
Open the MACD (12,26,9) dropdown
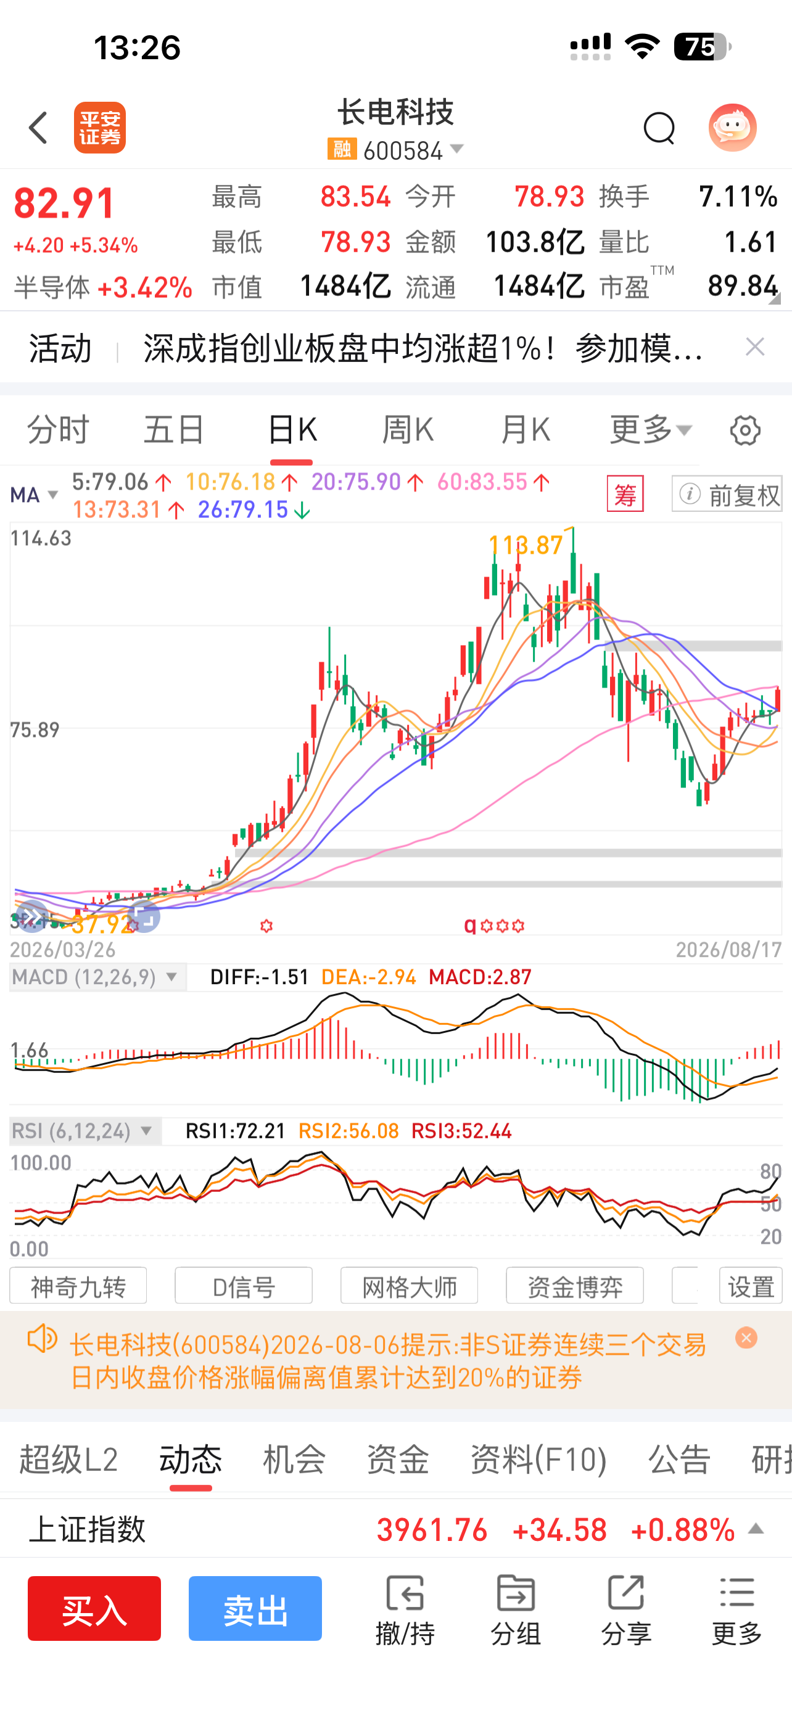tap(97, 977)
